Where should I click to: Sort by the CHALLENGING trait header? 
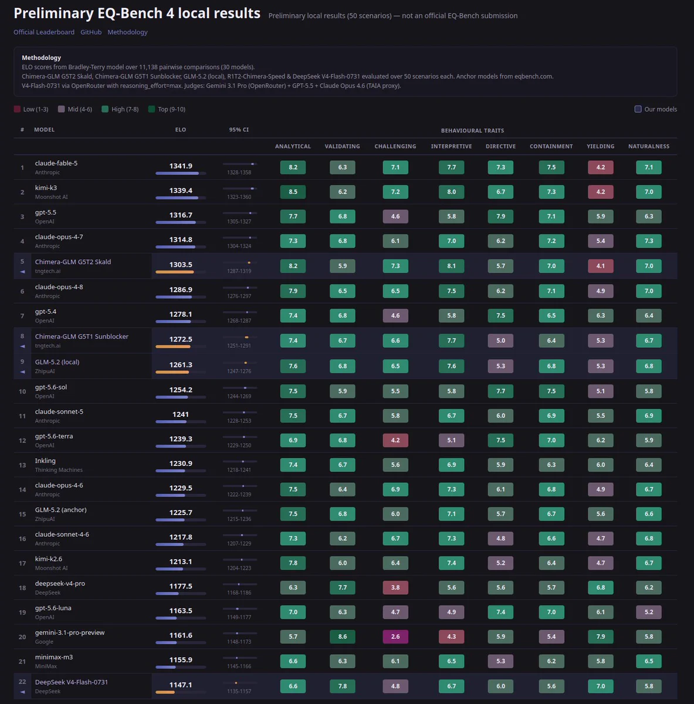(x=395, y=147)
